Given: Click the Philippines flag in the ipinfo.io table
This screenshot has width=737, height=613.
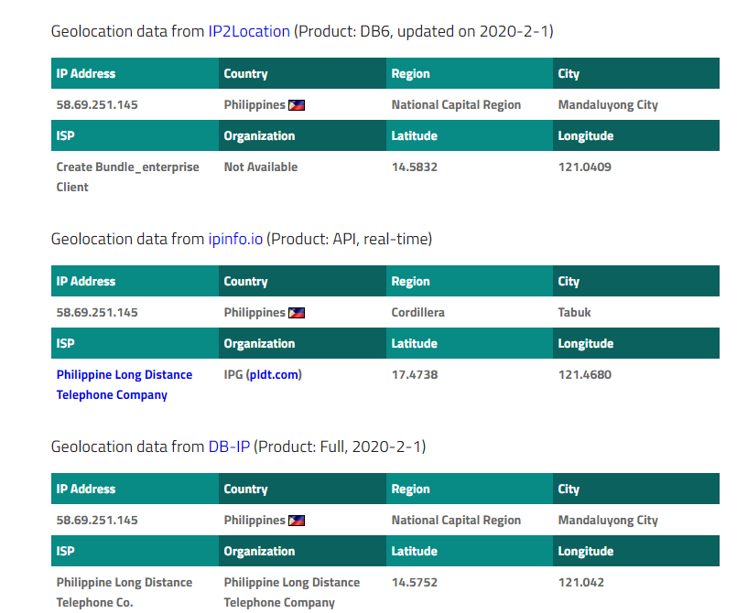Looking at the screenshot, I should coord(297,313).
